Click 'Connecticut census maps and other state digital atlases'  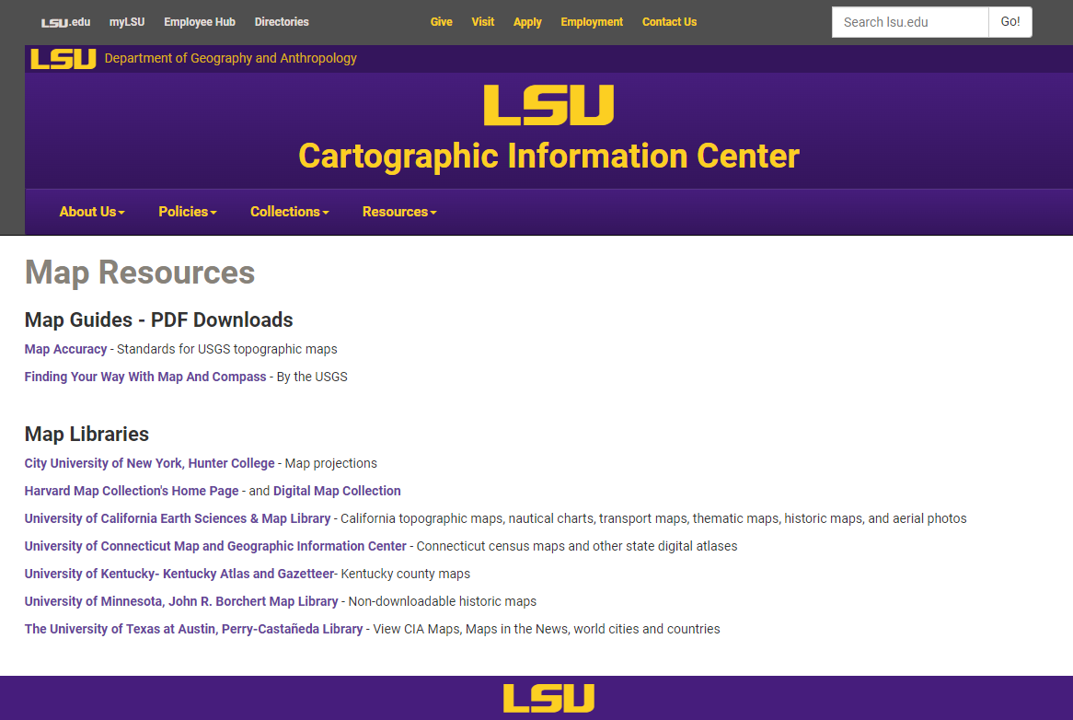click(577, 546)
